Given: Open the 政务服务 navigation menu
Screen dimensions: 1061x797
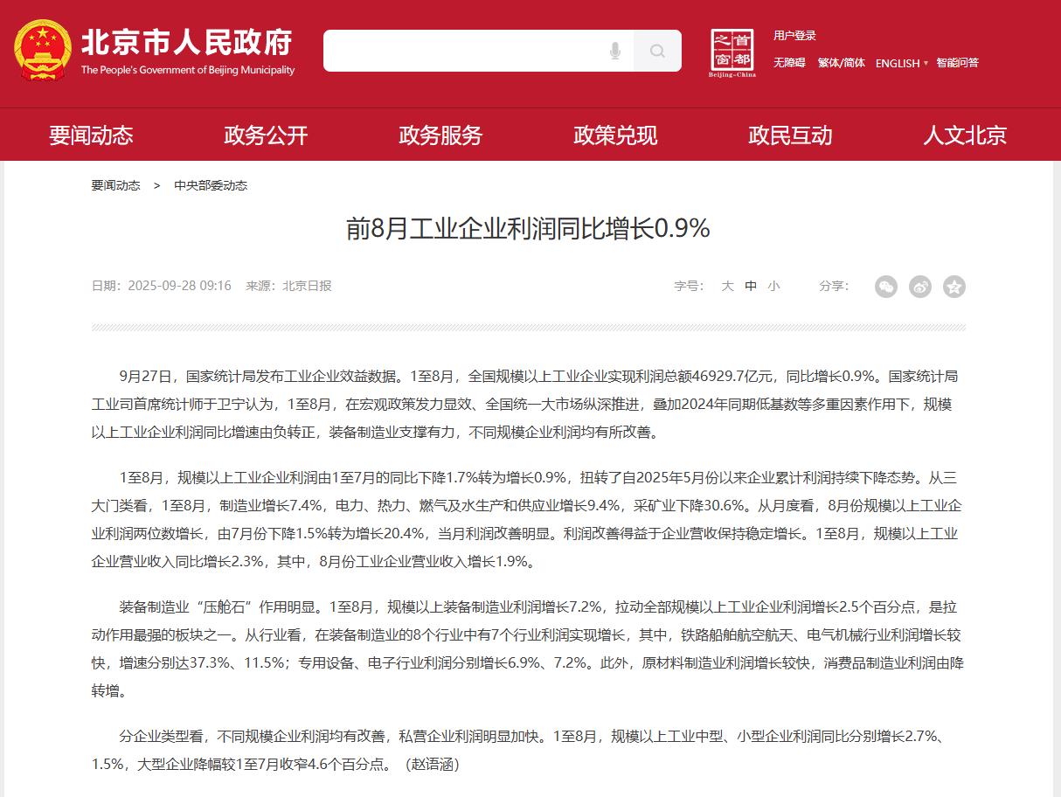Looking at the screenshot, I should coord(440,135).
